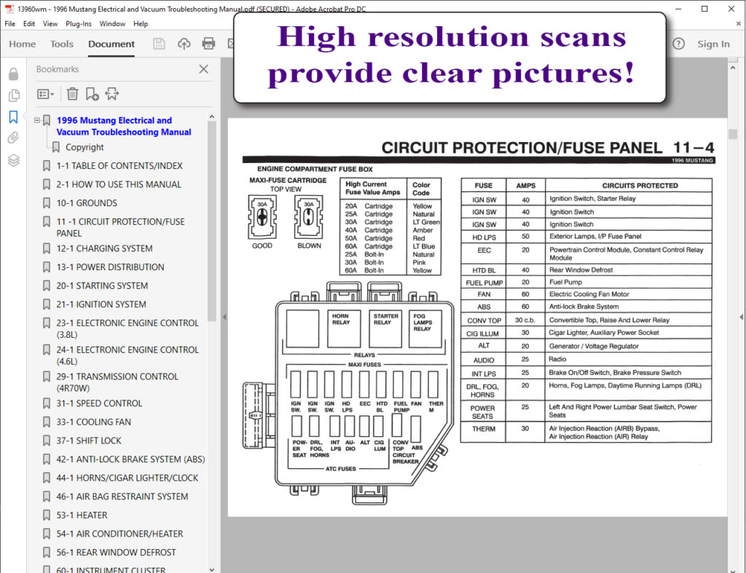Click the find current bookmark icon
Viewport: 746px width, 573px height.
pos(112,94)
